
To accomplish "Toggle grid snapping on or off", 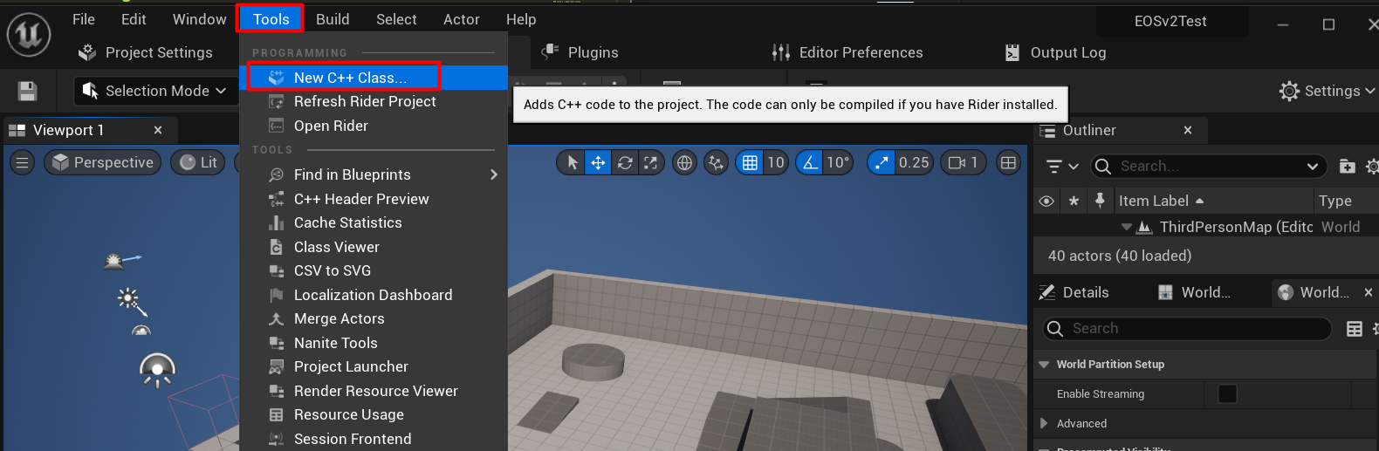I will [x=749, y=162].
